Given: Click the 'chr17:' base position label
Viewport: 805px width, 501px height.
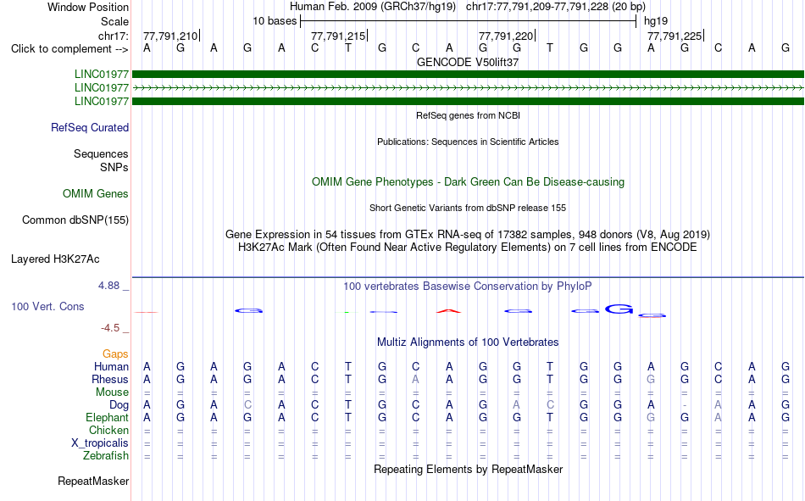Looking at the screenshot, I should (114, 36).
